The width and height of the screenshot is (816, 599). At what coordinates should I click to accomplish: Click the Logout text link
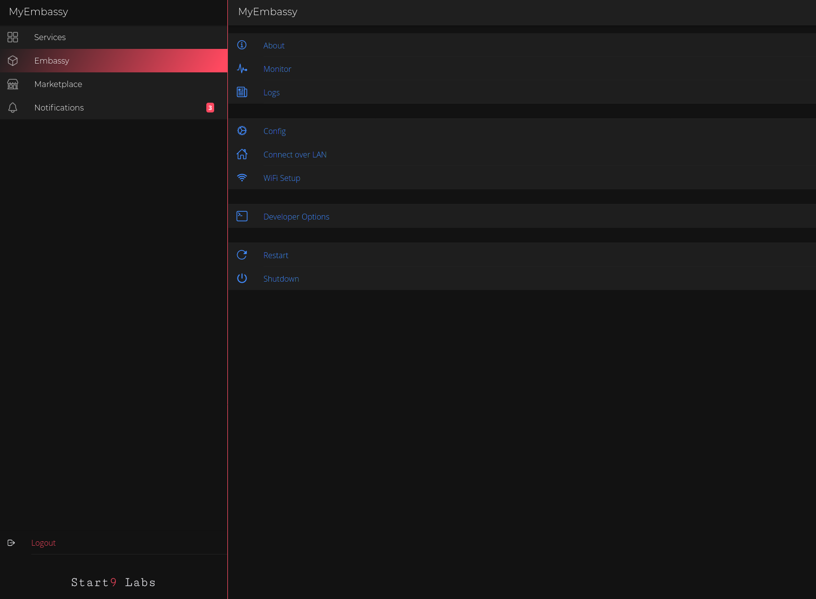(44, 543)
